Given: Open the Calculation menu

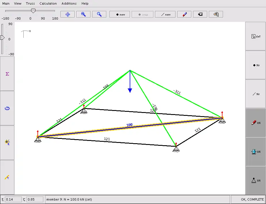Looking at the screenshot, I should [48, 3].
